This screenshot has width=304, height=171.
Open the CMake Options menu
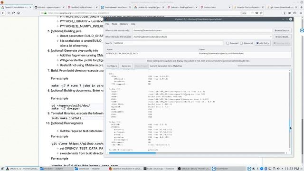click(124, 24)
